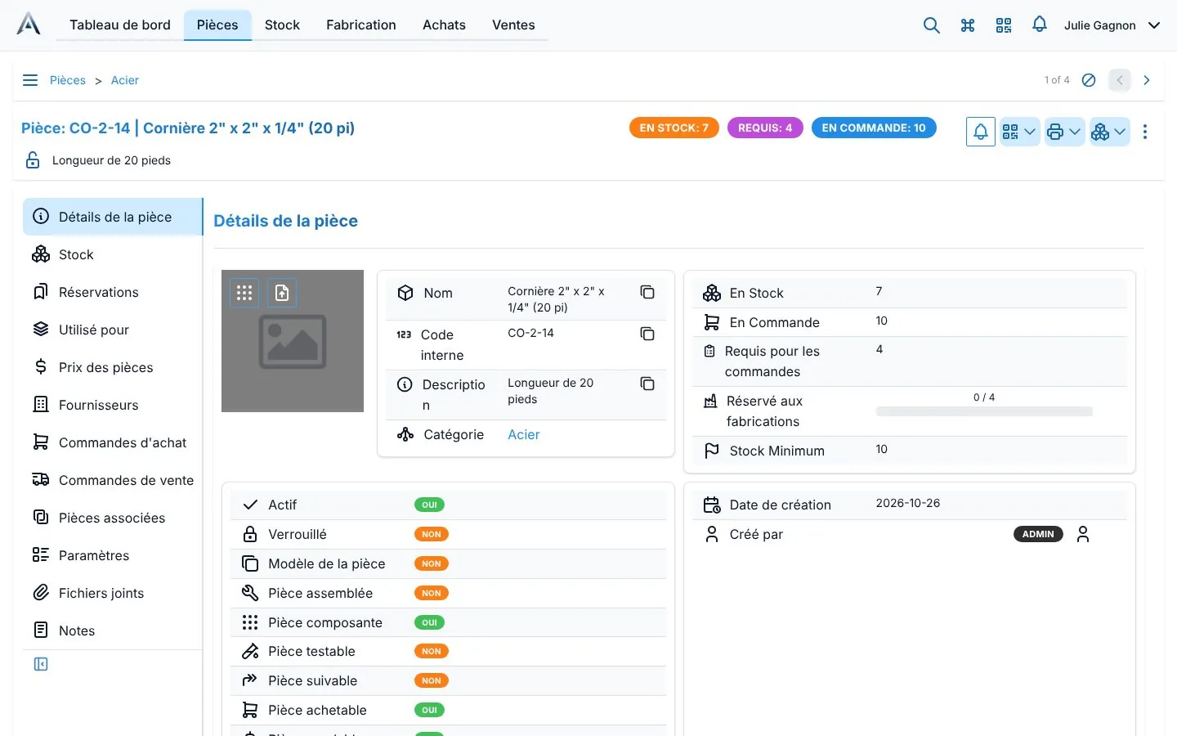The image size is (1177, 736).
Task: Go to next part with right arrow
Action: [x=1146, y=80]
